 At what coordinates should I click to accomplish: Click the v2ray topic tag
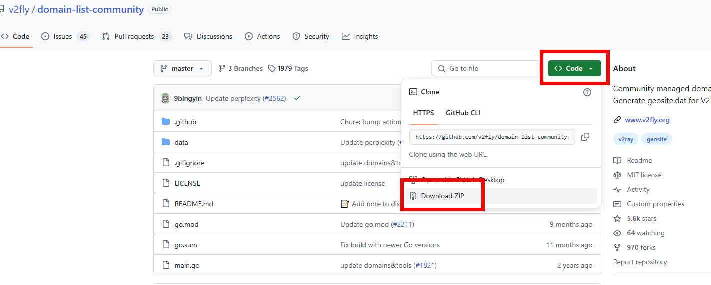pyautogui.click(x=626, y=139)
